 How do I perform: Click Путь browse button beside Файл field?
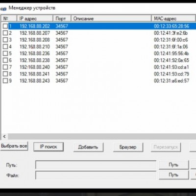coord(174,175)
